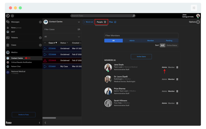The width and height of the screenshot is (206, 129).
Task: Set Jane Doyle role to Admin
Action: [164, 67]
